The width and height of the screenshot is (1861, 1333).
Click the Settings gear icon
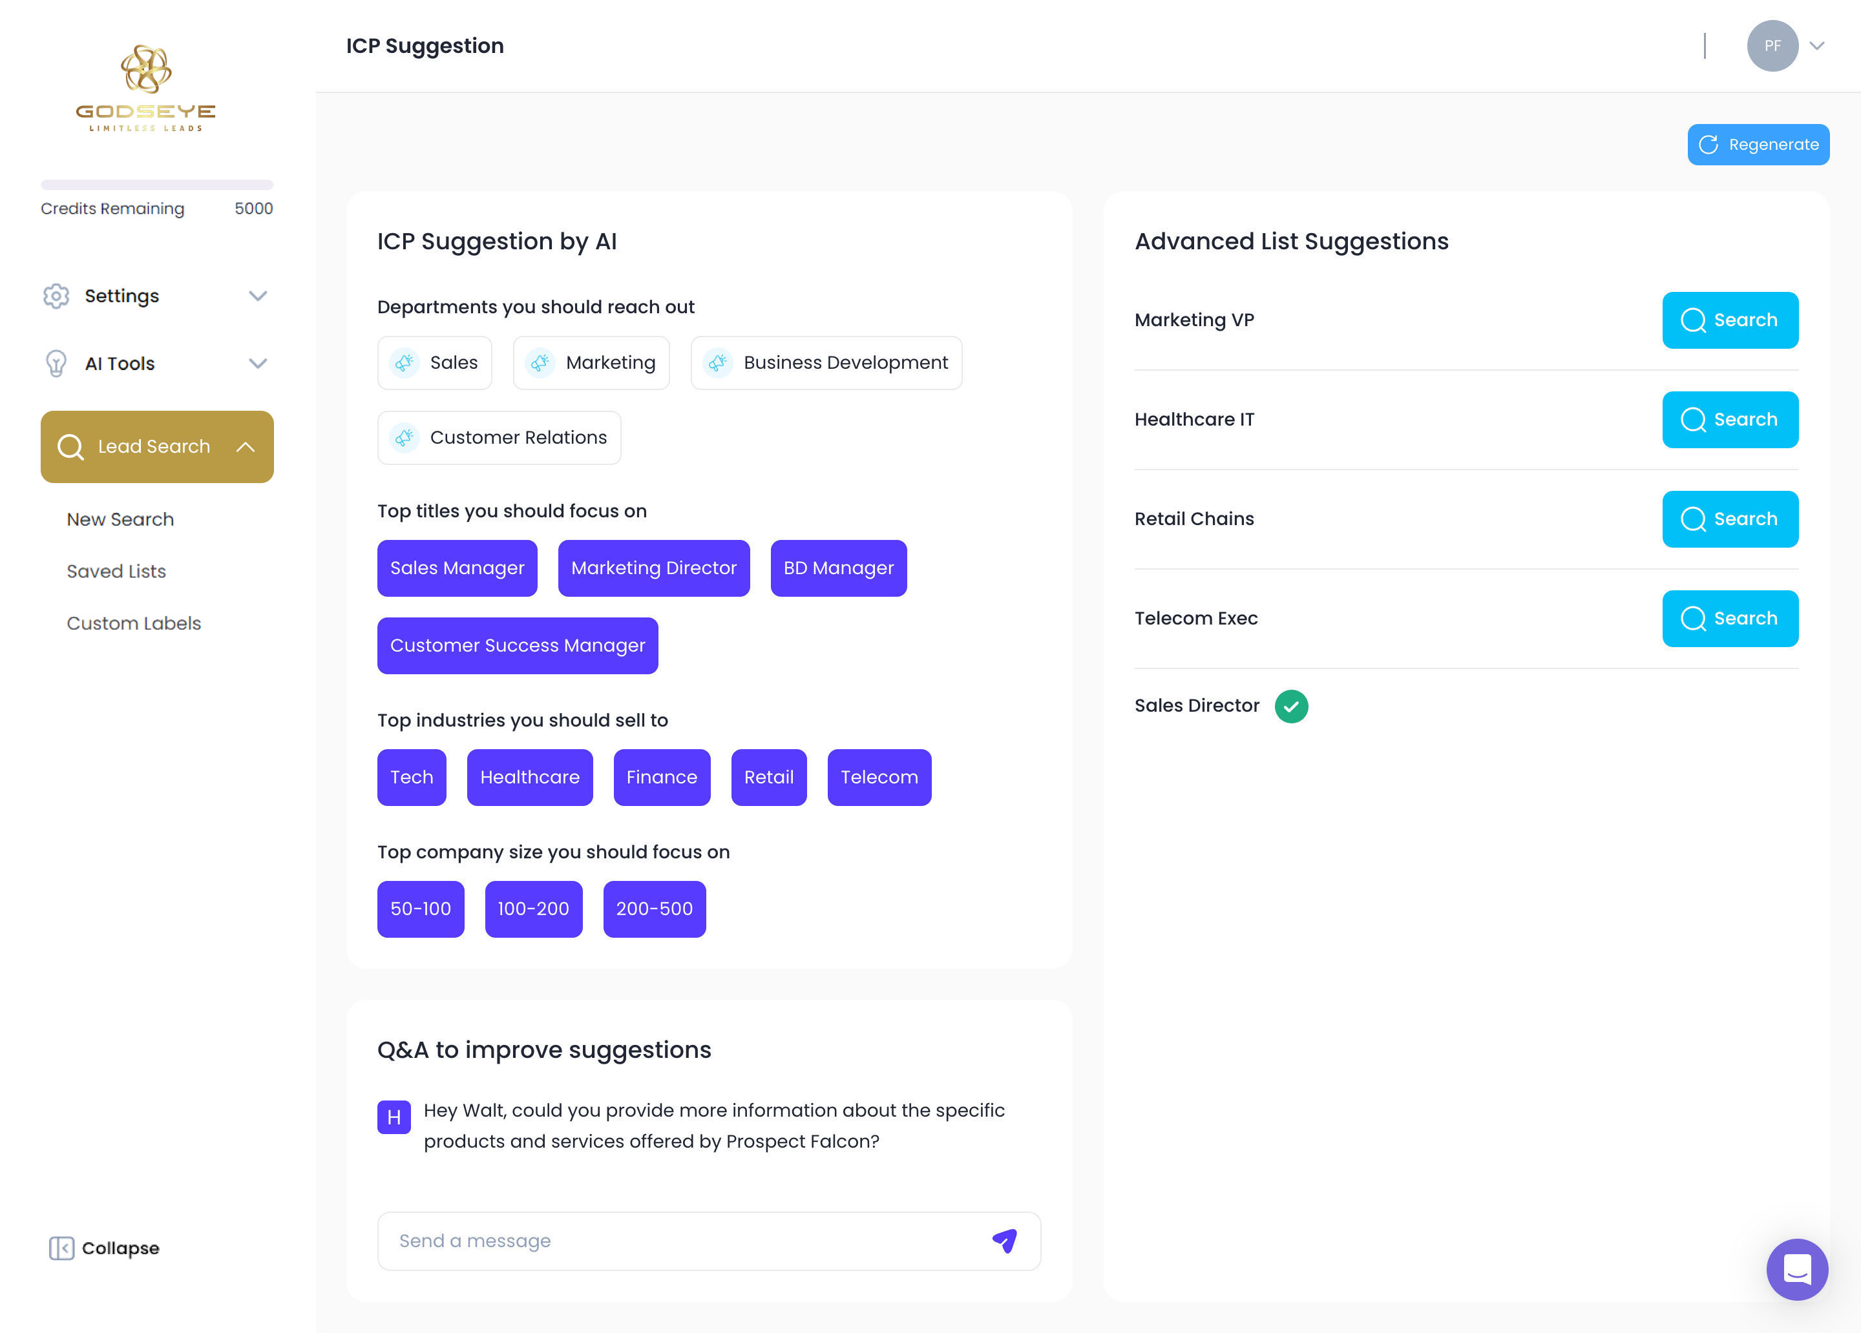tap(56, 296)
